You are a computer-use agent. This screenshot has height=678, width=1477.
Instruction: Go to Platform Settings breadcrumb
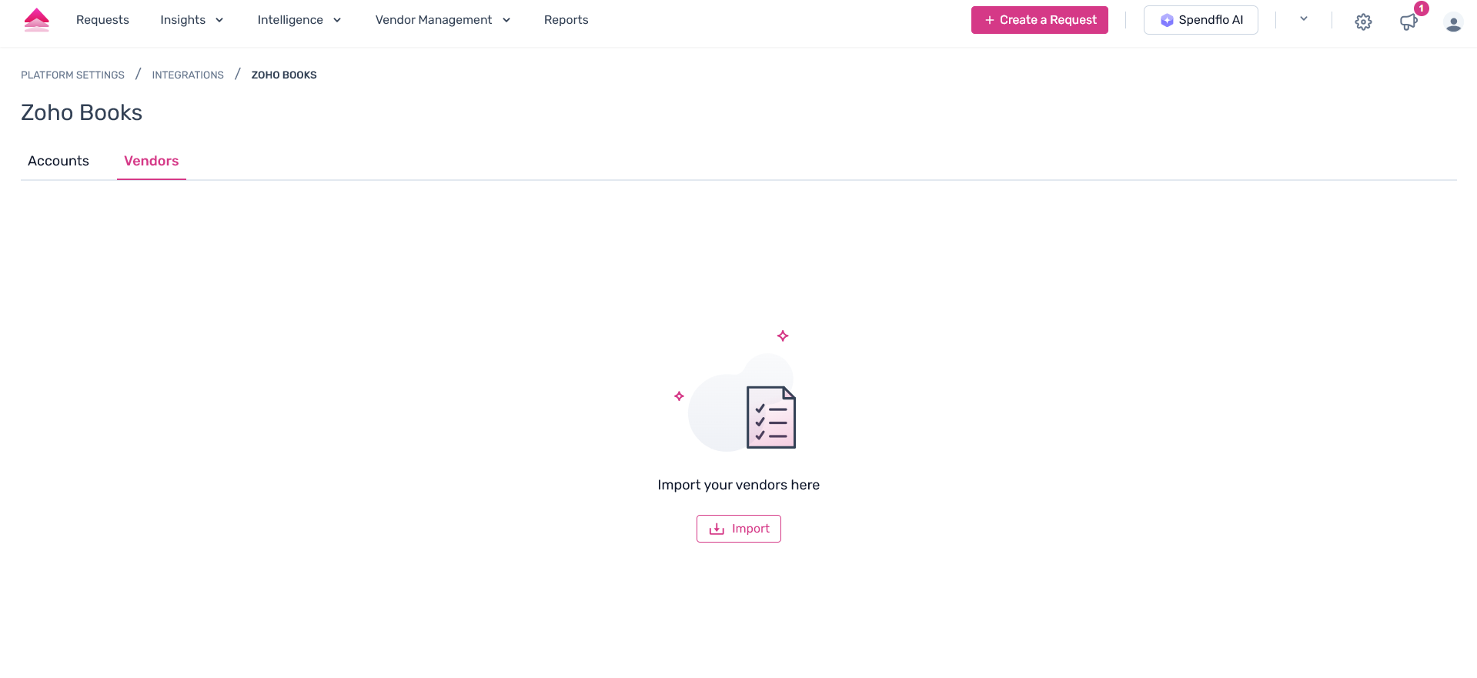(x=72, y=75)
